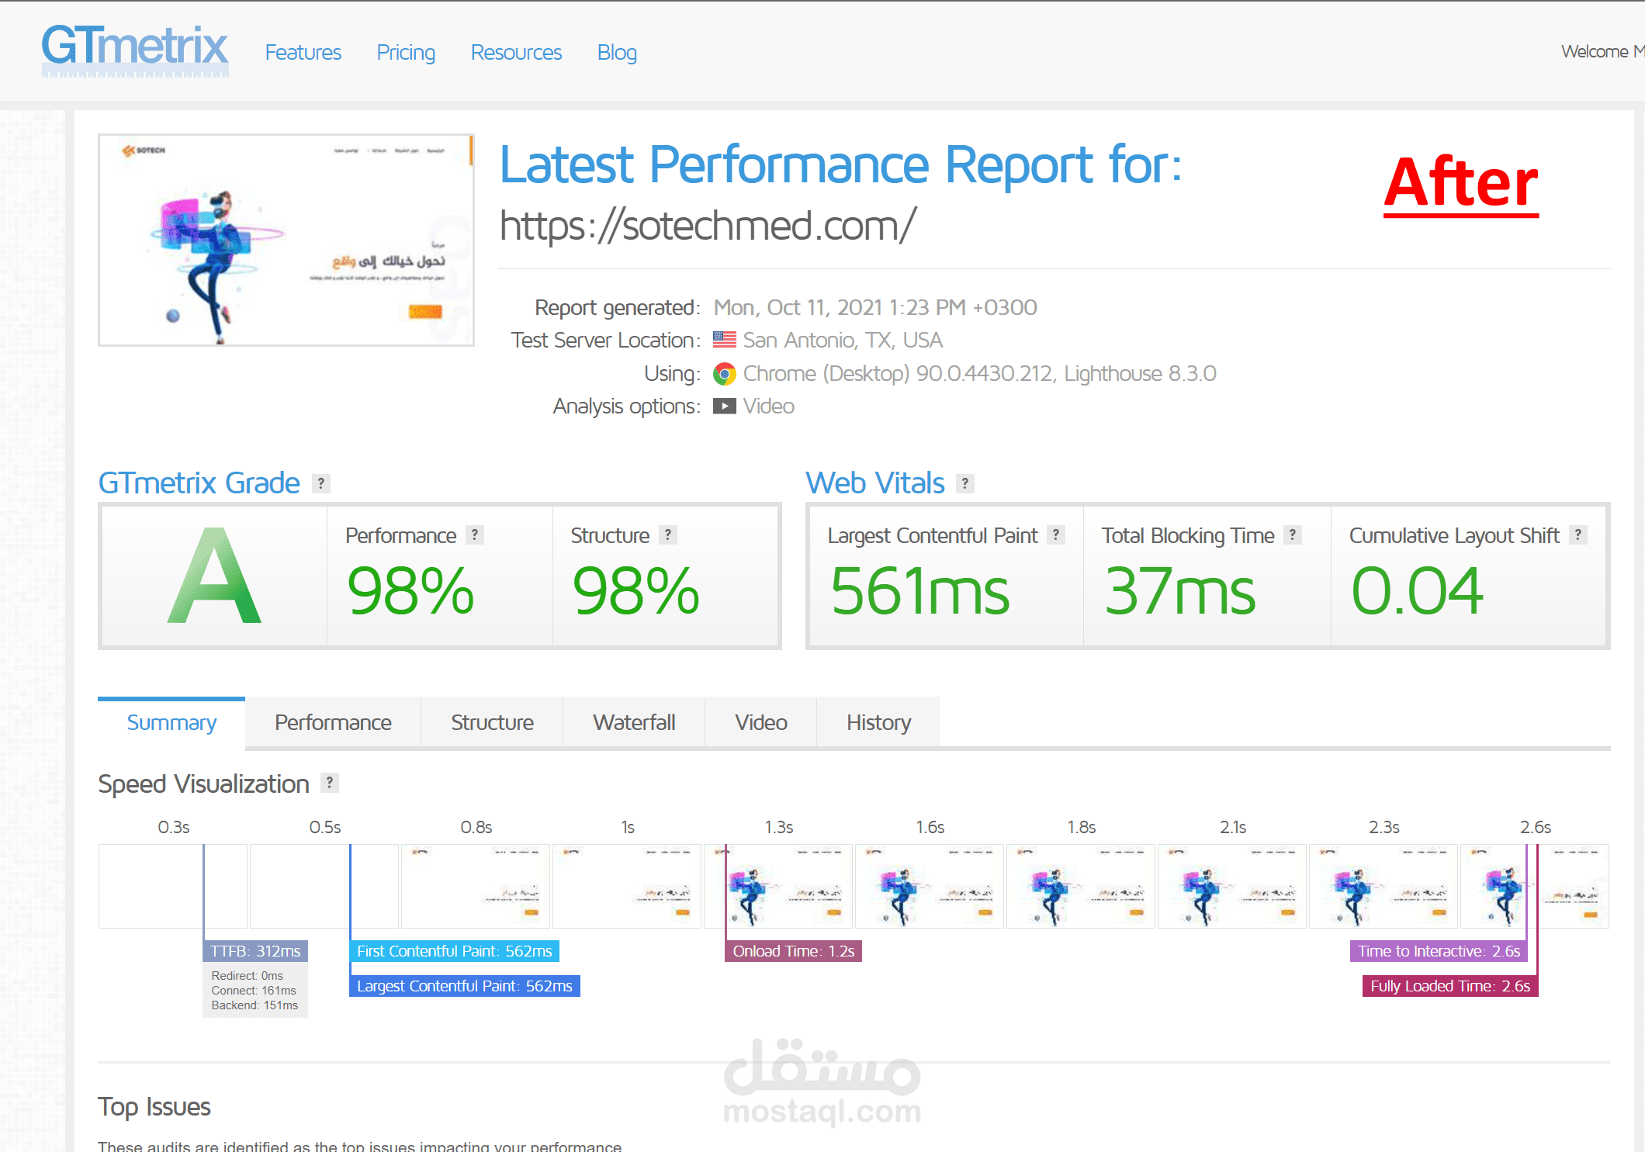
Task: Click the filmstrip frame at 2.3s
Action: click(1384, 886)
